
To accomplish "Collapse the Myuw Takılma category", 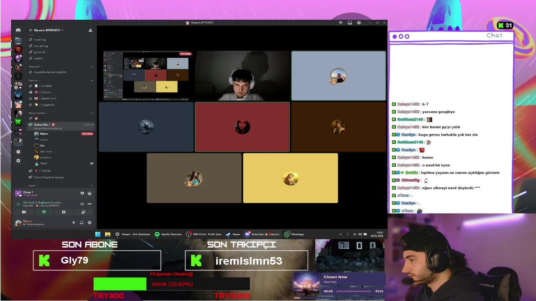I will pos(38,113).
